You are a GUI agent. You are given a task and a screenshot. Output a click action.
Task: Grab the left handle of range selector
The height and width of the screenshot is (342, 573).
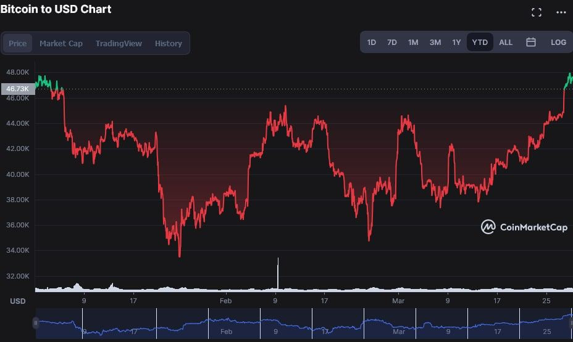click(35, 323)
